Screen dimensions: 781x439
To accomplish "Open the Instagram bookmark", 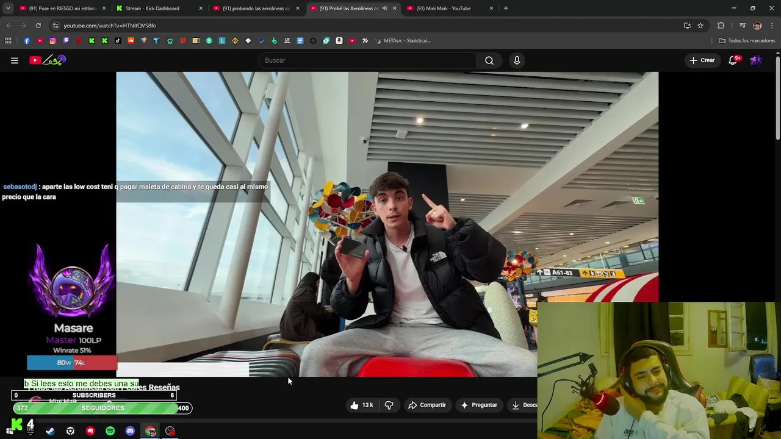I will [52, 41].
